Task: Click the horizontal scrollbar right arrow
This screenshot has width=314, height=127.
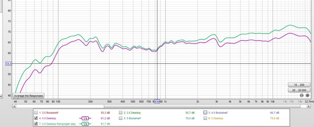Action: pyautogui.click(x=309, y=106)
